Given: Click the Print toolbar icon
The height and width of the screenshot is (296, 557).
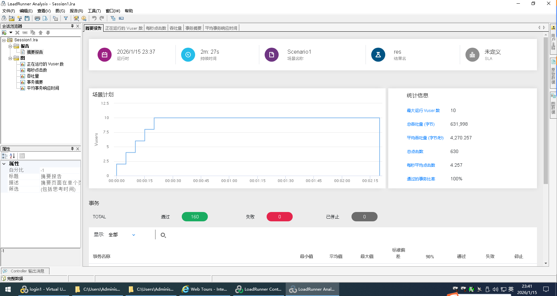Looking at the screenshot, I should pyautogui.click(x=37, y=18).
